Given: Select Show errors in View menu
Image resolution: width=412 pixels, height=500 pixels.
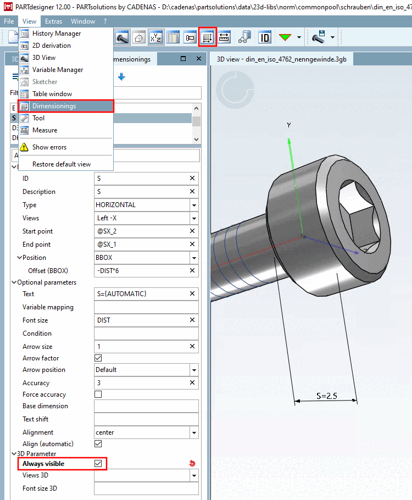Looking at the screenshot, I should (x=66, y=147).
